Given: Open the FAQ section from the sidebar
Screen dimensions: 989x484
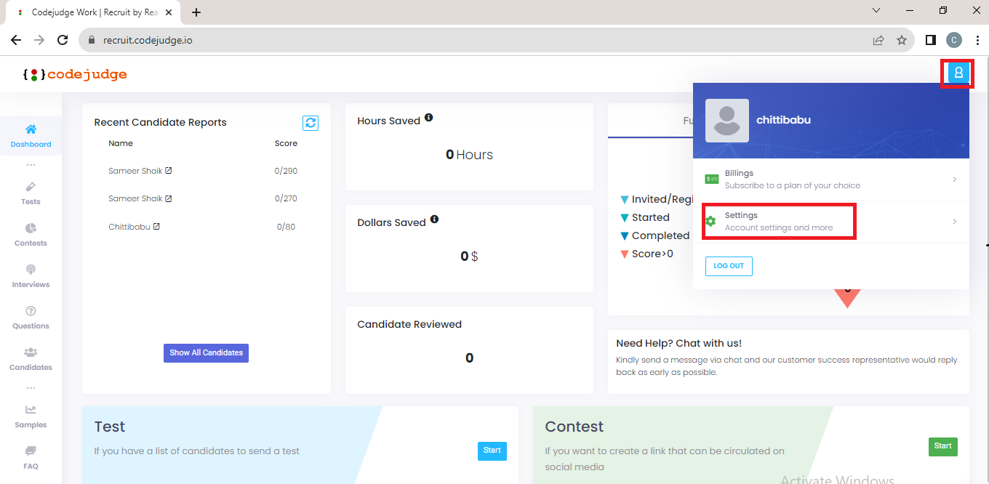Looking at the screenshot, I should (31, 456).
